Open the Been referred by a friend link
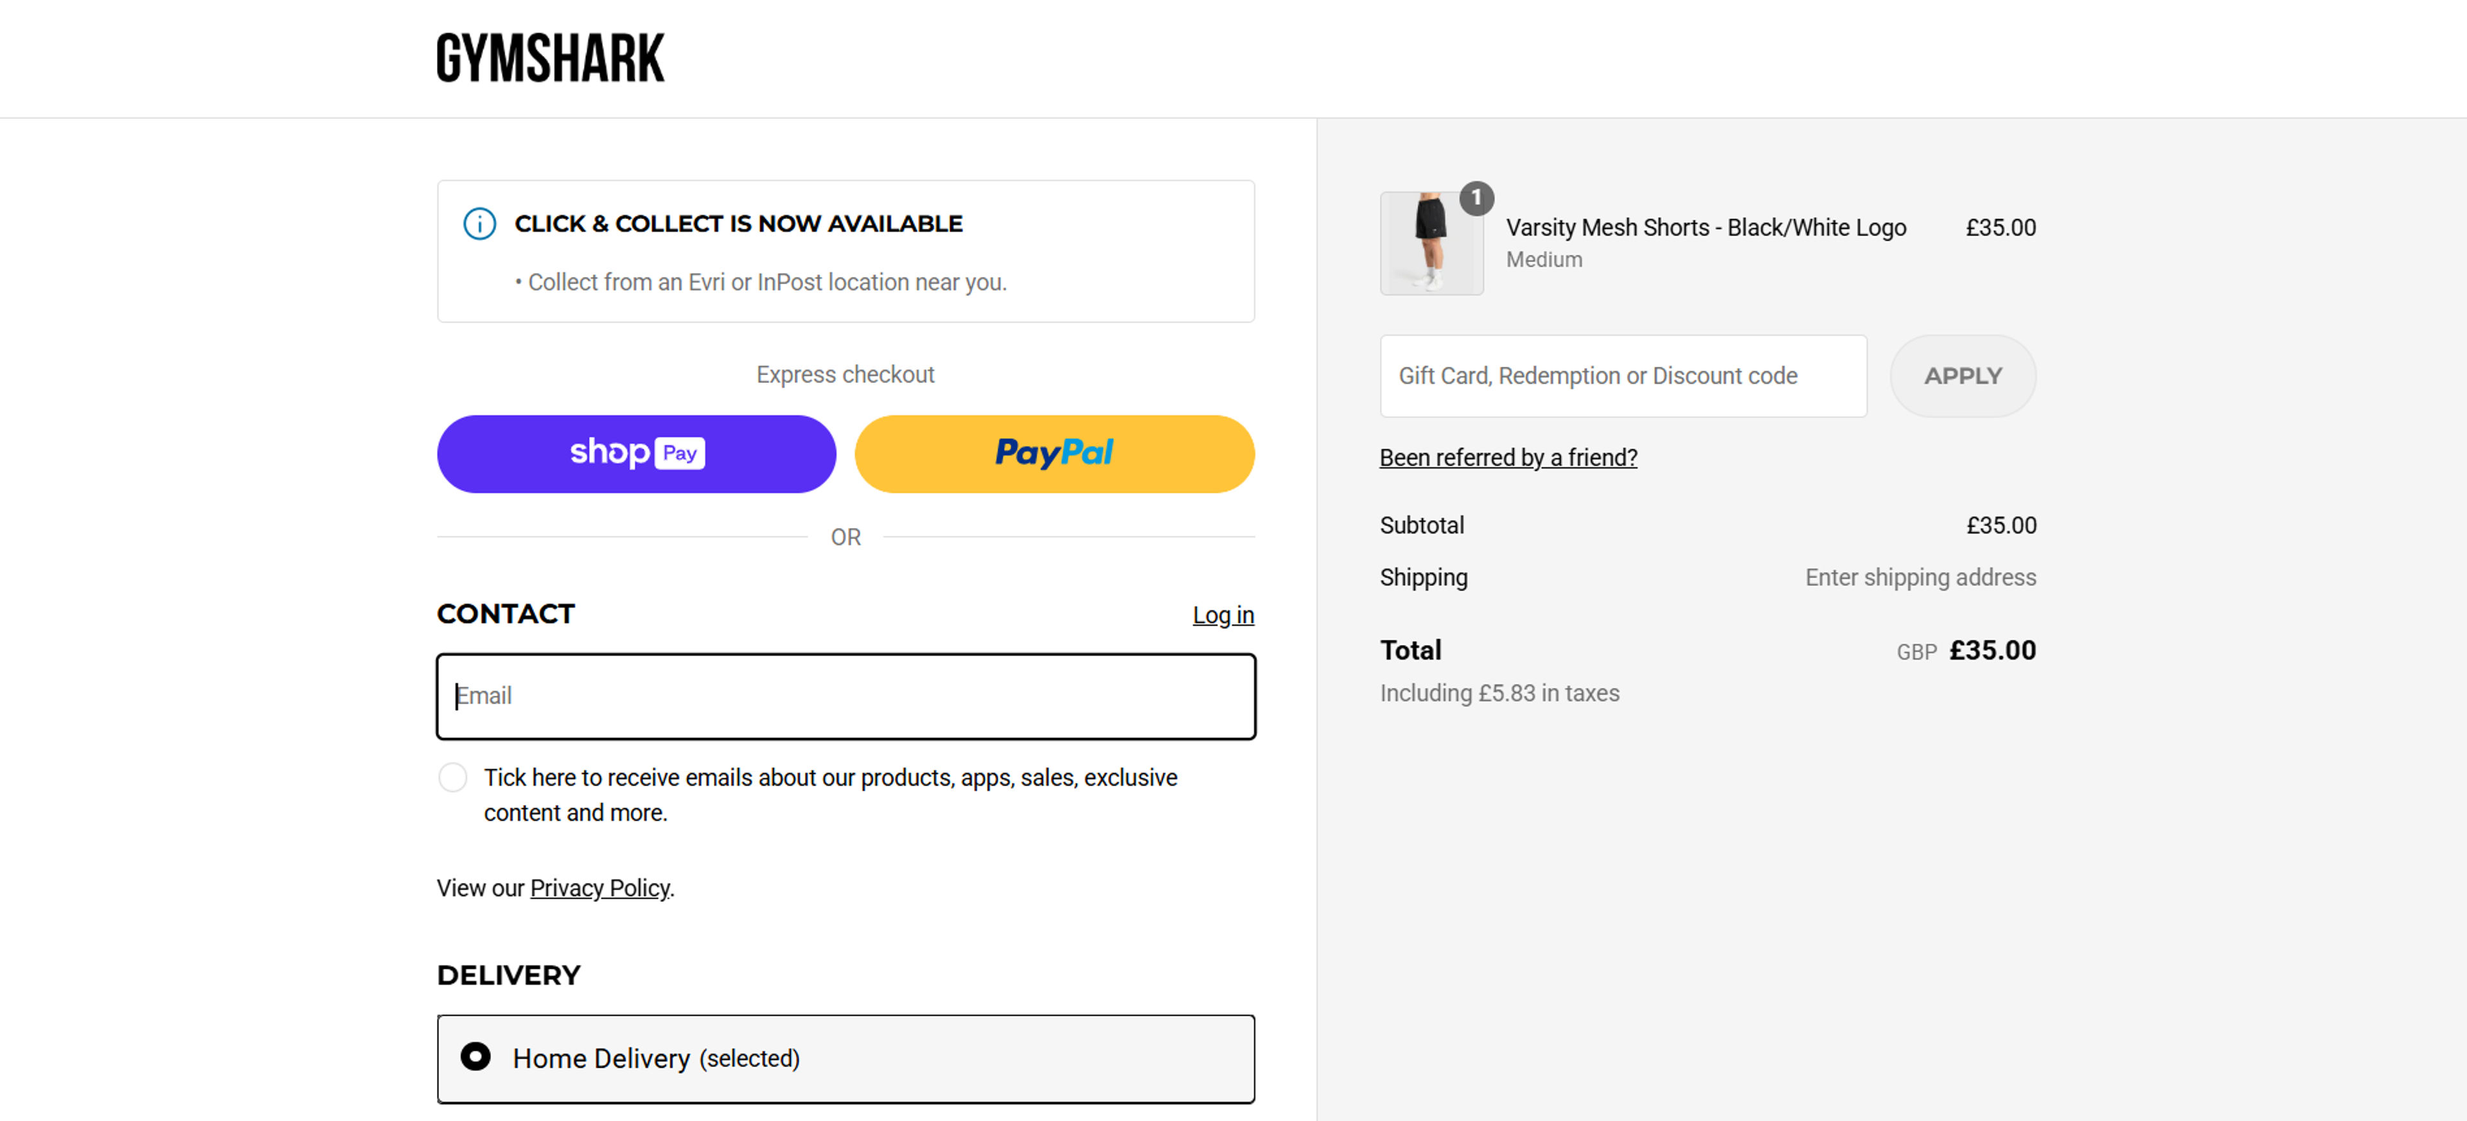 click(1508, 457)
